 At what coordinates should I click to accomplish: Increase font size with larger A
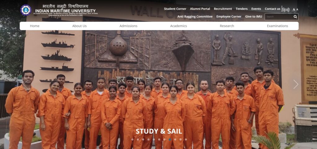(x=294, y=9)
